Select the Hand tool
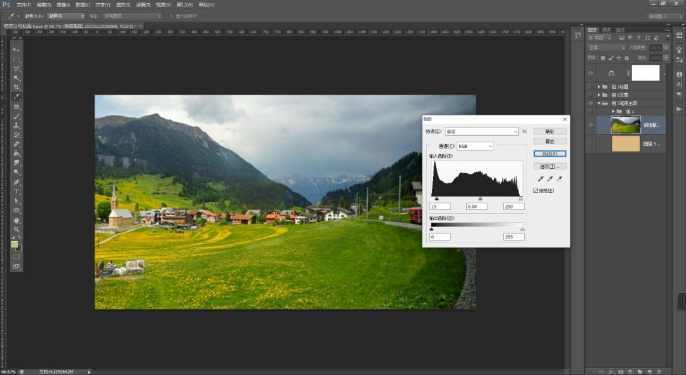Image resolution: width=686 pixels, height=375 pixels. pos(17,220)
